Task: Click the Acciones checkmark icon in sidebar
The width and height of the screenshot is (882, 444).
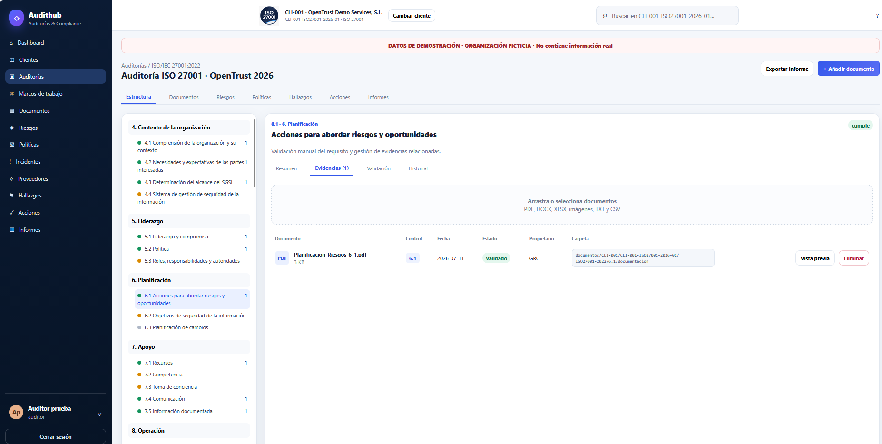Action: [x=11, y=213]
